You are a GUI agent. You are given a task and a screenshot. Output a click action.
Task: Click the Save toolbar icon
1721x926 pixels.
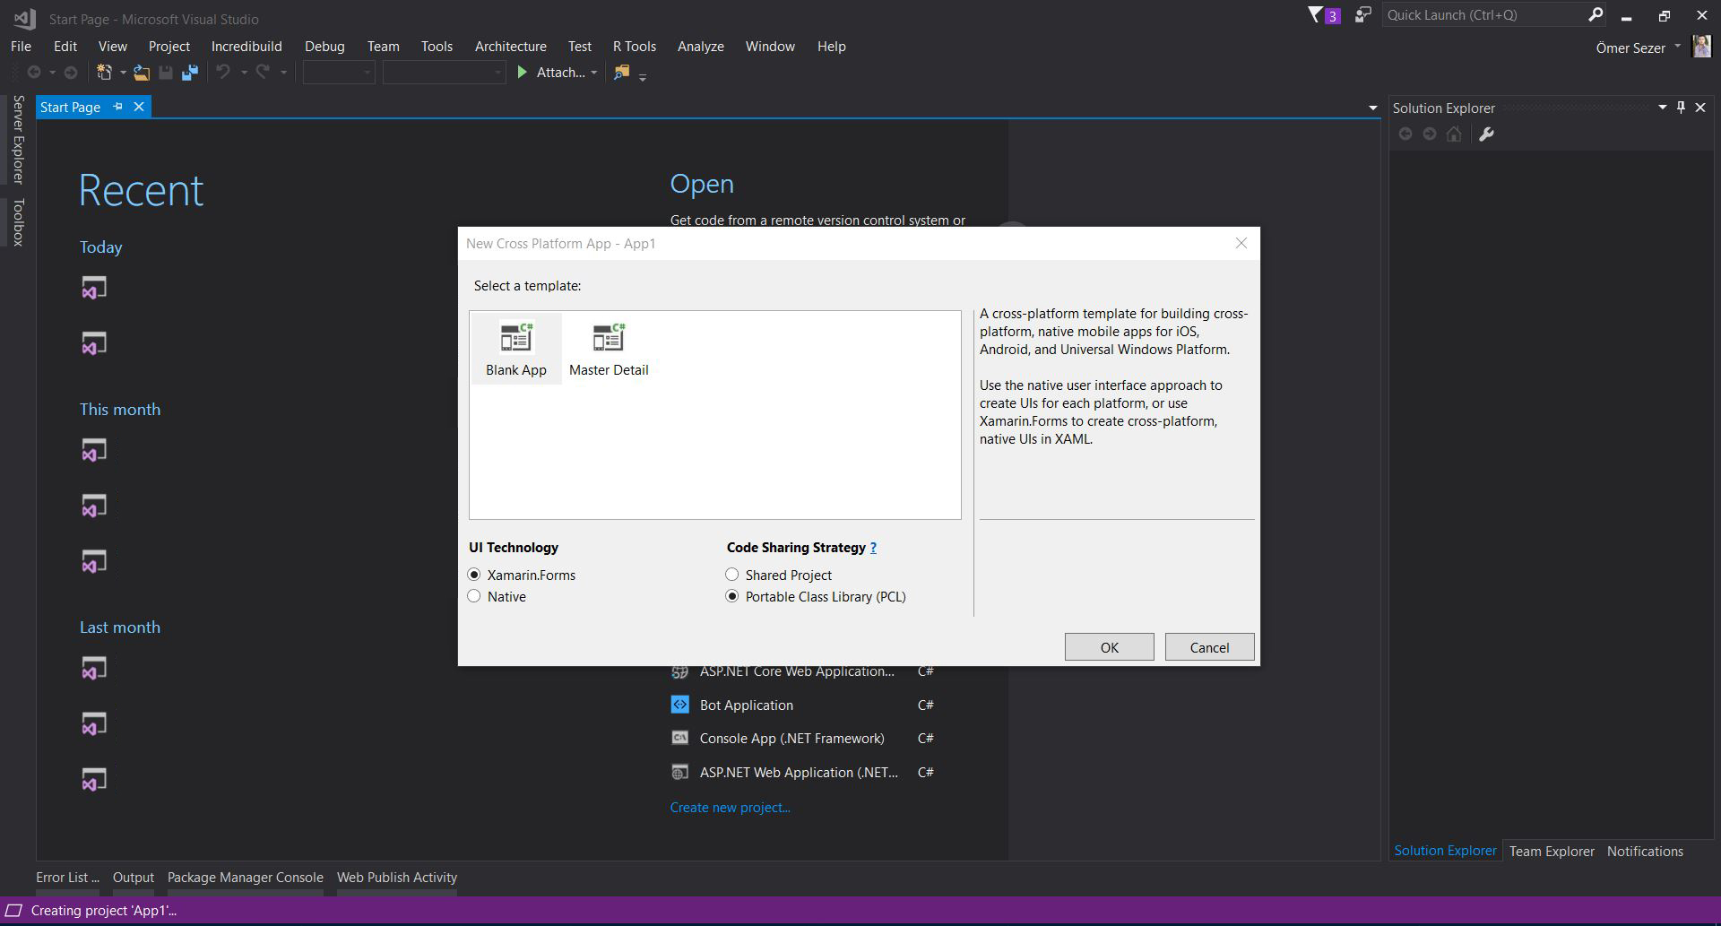(166, 73)
